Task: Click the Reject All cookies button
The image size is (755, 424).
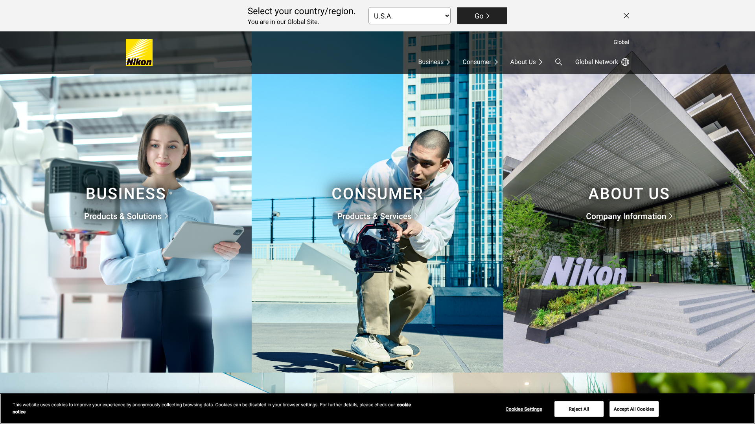Action: click(578, 409)
